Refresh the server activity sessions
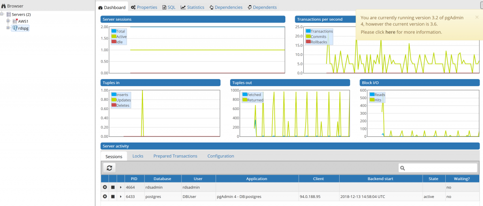The width and height of the screenshot is (483, 206). point(109,167)
